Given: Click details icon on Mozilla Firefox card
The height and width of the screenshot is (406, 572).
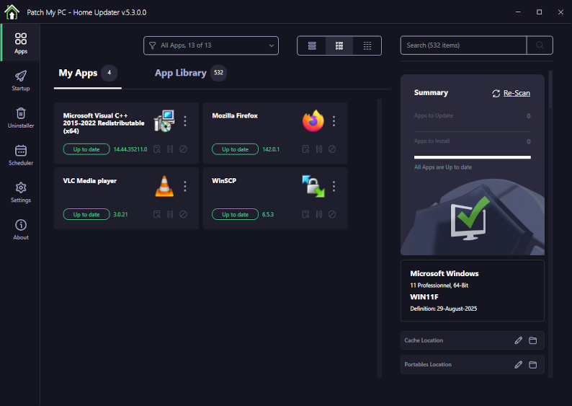Looking at the screenshot, I should click(305, 149).
